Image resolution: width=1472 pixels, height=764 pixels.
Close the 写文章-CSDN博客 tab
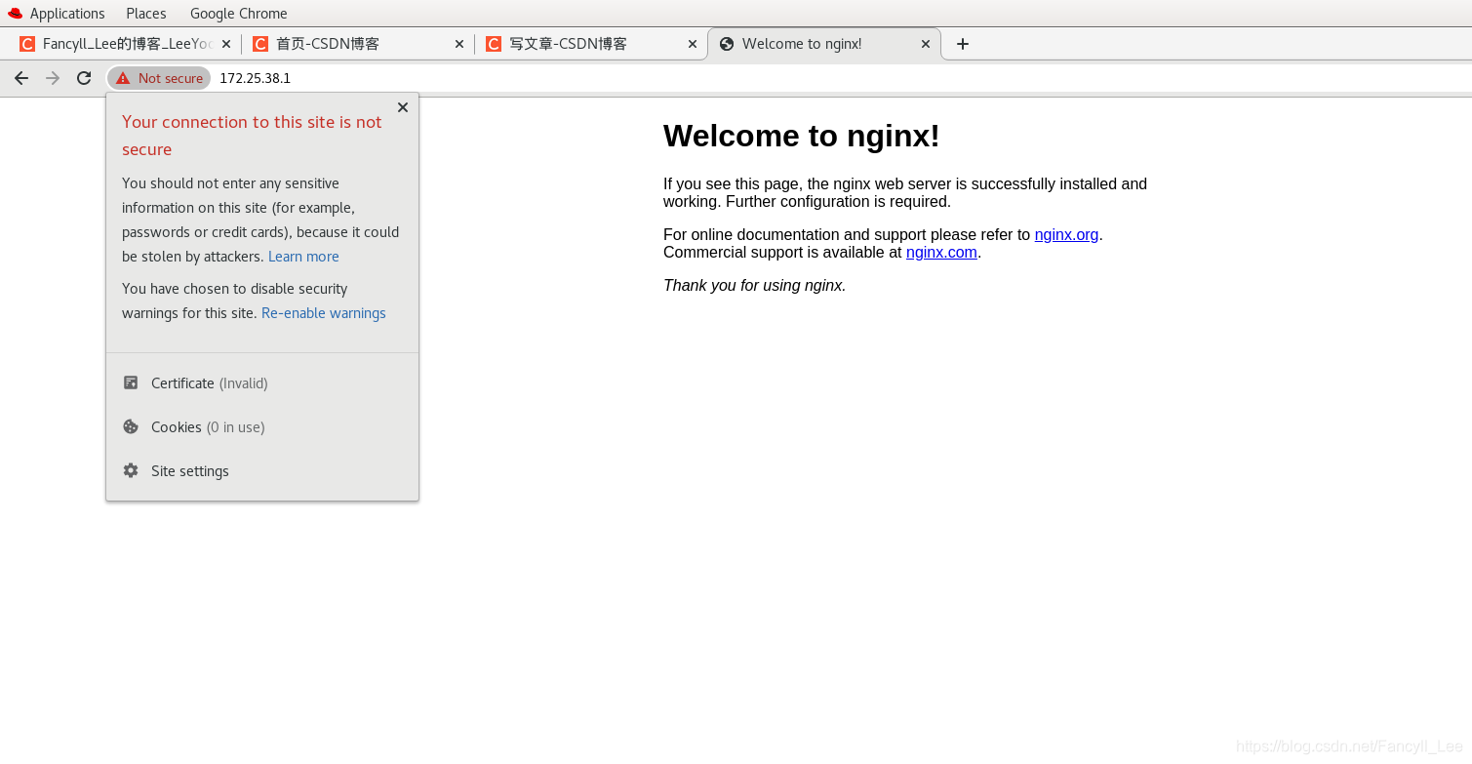coord(693,44)
